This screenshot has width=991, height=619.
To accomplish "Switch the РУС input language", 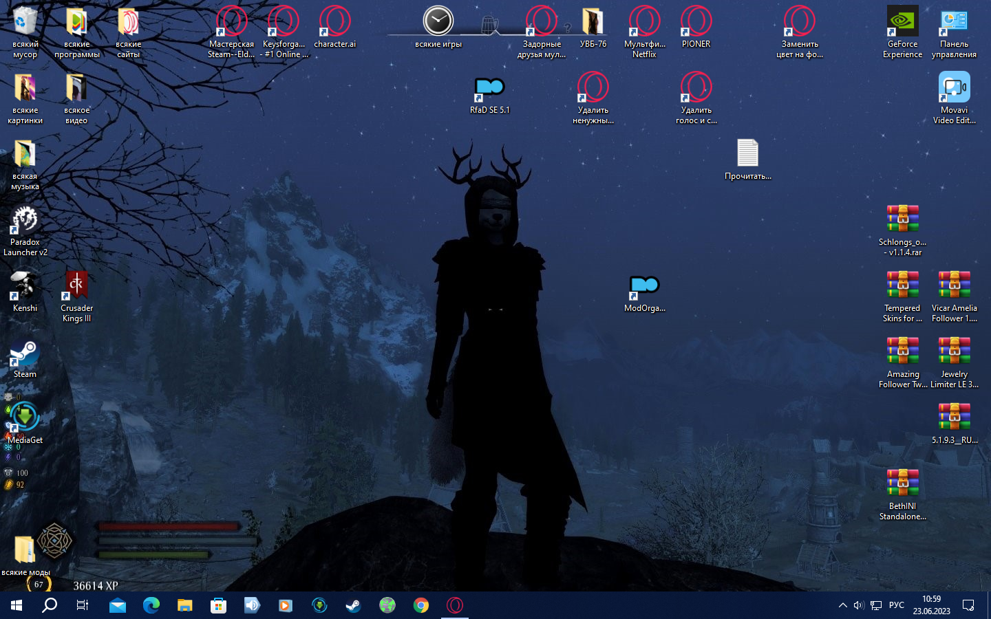I will tap(897, 605).
